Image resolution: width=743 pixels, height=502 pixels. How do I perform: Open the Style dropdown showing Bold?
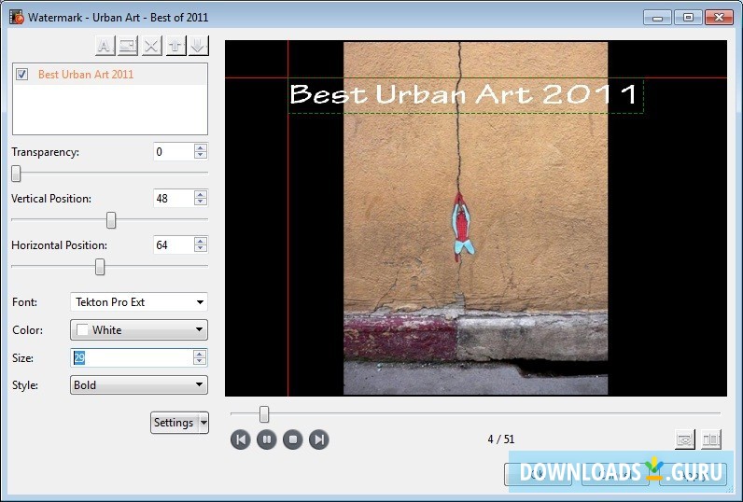tap(139, 385)
